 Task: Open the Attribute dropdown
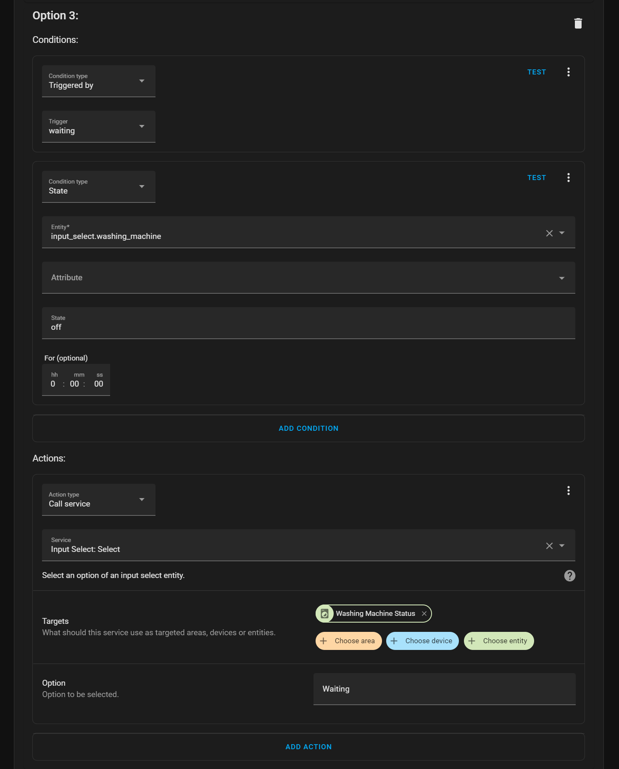tap(308, 278)
